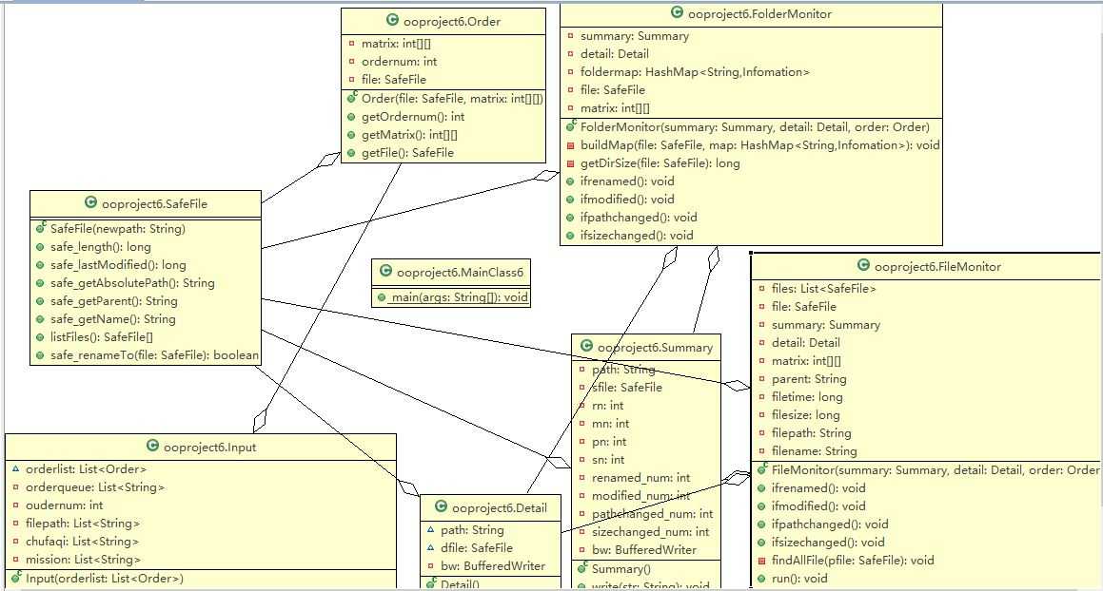Click the constructor icon beside SafeFile(newpath: String)

pyautogui.click(x=40, y=228)
